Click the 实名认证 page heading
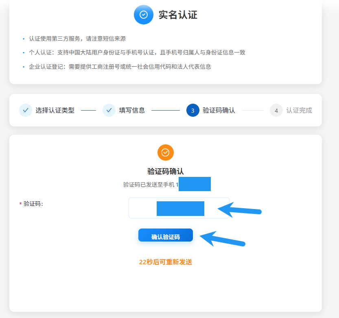339x318 pixels. 178,15
